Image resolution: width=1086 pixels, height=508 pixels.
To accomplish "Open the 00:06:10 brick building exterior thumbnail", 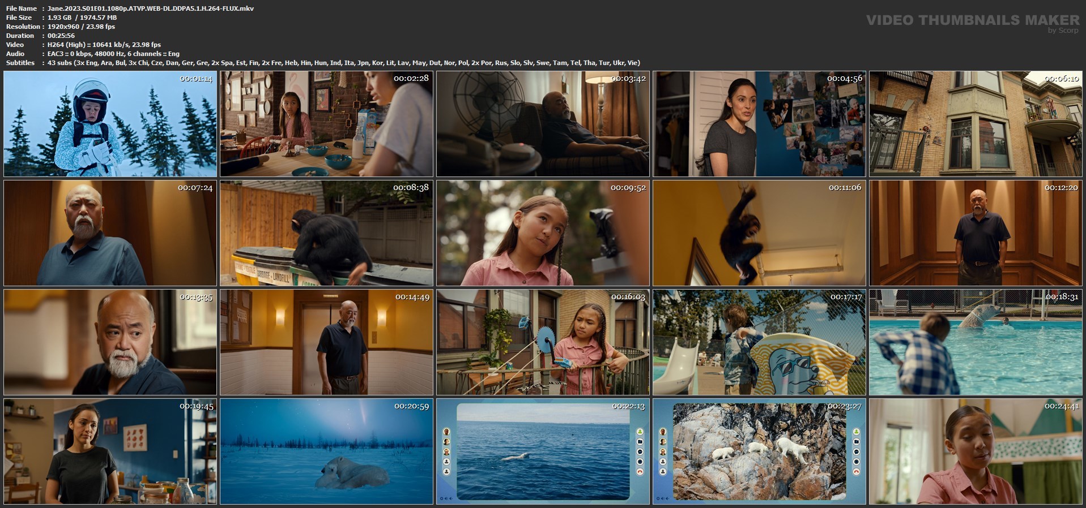I will (x=976, y=124).
